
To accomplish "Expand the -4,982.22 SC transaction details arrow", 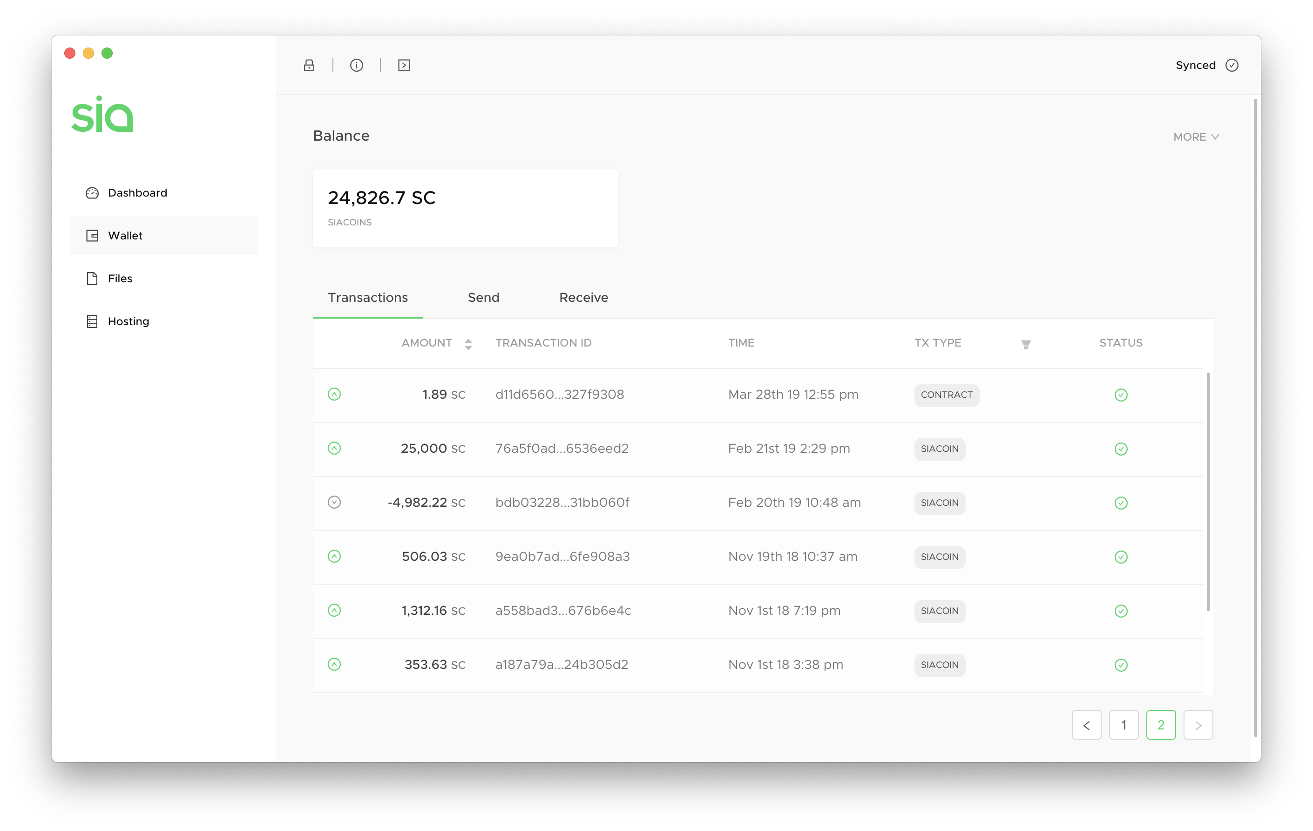I will coord(334,502).
